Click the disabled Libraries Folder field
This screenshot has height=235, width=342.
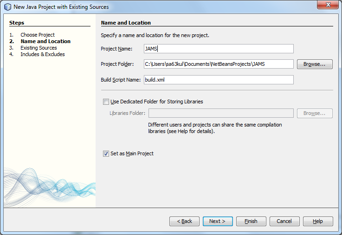(x=220, y=113)
